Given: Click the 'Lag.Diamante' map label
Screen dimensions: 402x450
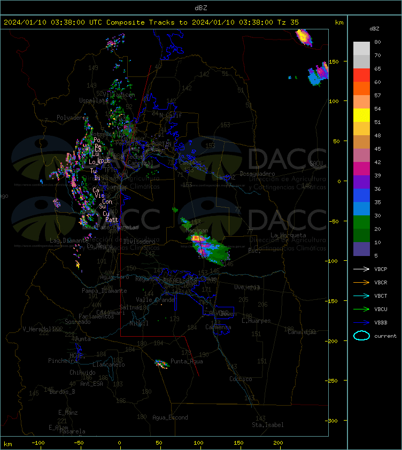Looking at the screenshot, I should (x=69, y=240).
